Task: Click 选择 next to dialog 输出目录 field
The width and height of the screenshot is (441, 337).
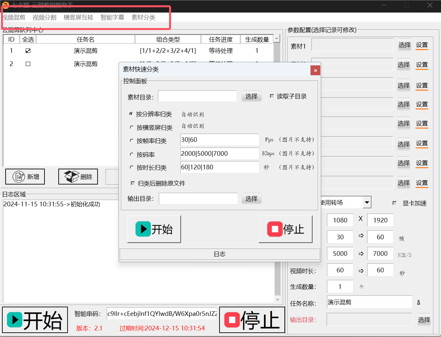Action: pos(251,198)
